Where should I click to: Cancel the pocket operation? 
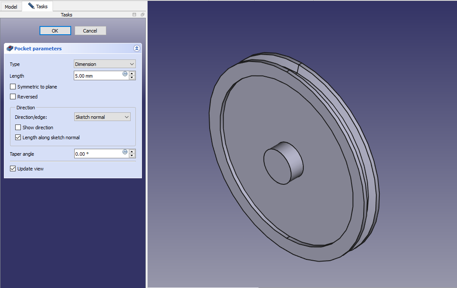[90, 31]
